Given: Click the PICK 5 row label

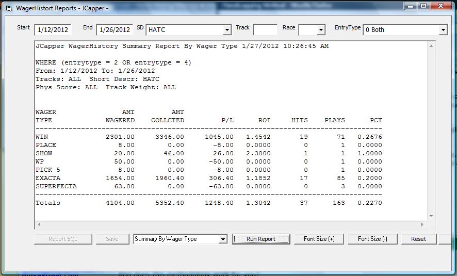Looking at the screenshot, I should click(x=48, y=170).
